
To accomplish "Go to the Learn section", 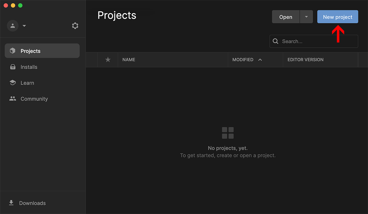I will [x=27, y=83].
